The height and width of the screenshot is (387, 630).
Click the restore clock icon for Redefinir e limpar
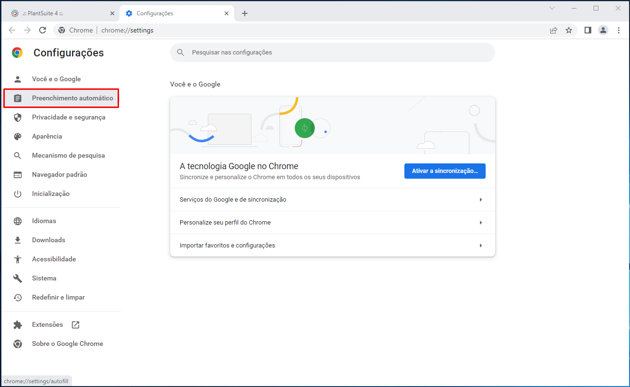click(x=18, y=298)
